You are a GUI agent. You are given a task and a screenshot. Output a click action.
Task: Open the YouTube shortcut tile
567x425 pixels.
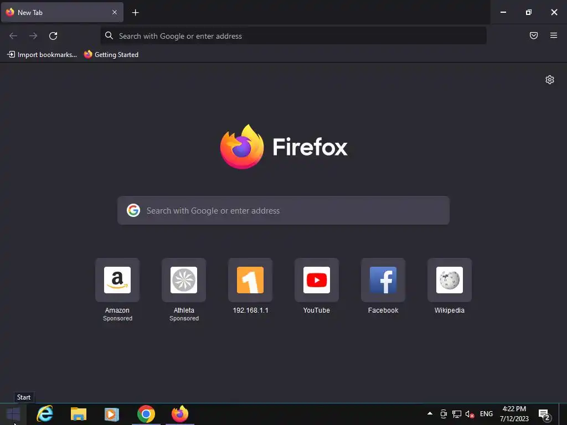coord(317,280)
